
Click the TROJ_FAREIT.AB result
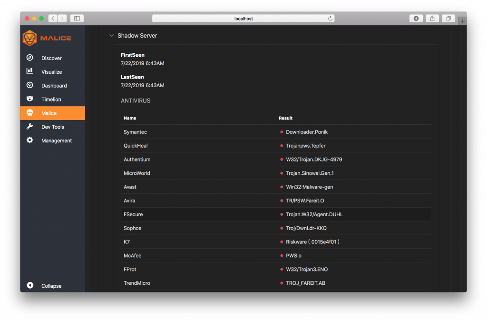305,283
